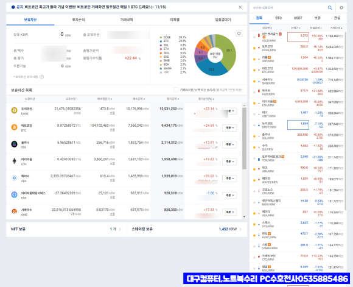Open the NFT 보유 1 개 link
This screenshot has height=287, width=353.
pos(66,229)
